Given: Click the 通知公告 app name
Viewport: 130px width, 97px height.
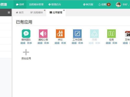Looking at the screenshot, I should (43, 40).
